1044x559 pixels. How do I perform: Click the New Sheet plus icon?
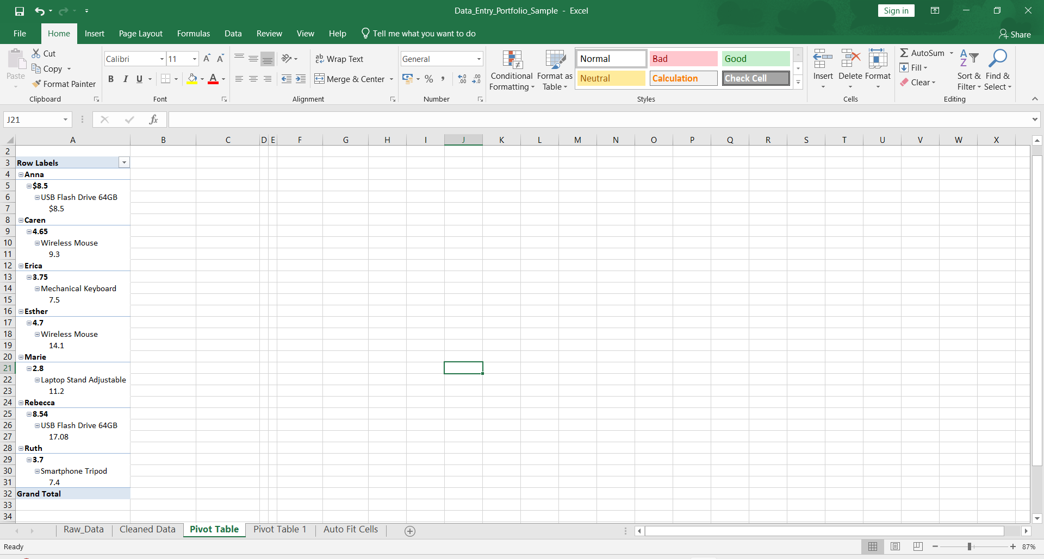pos(410,531)
